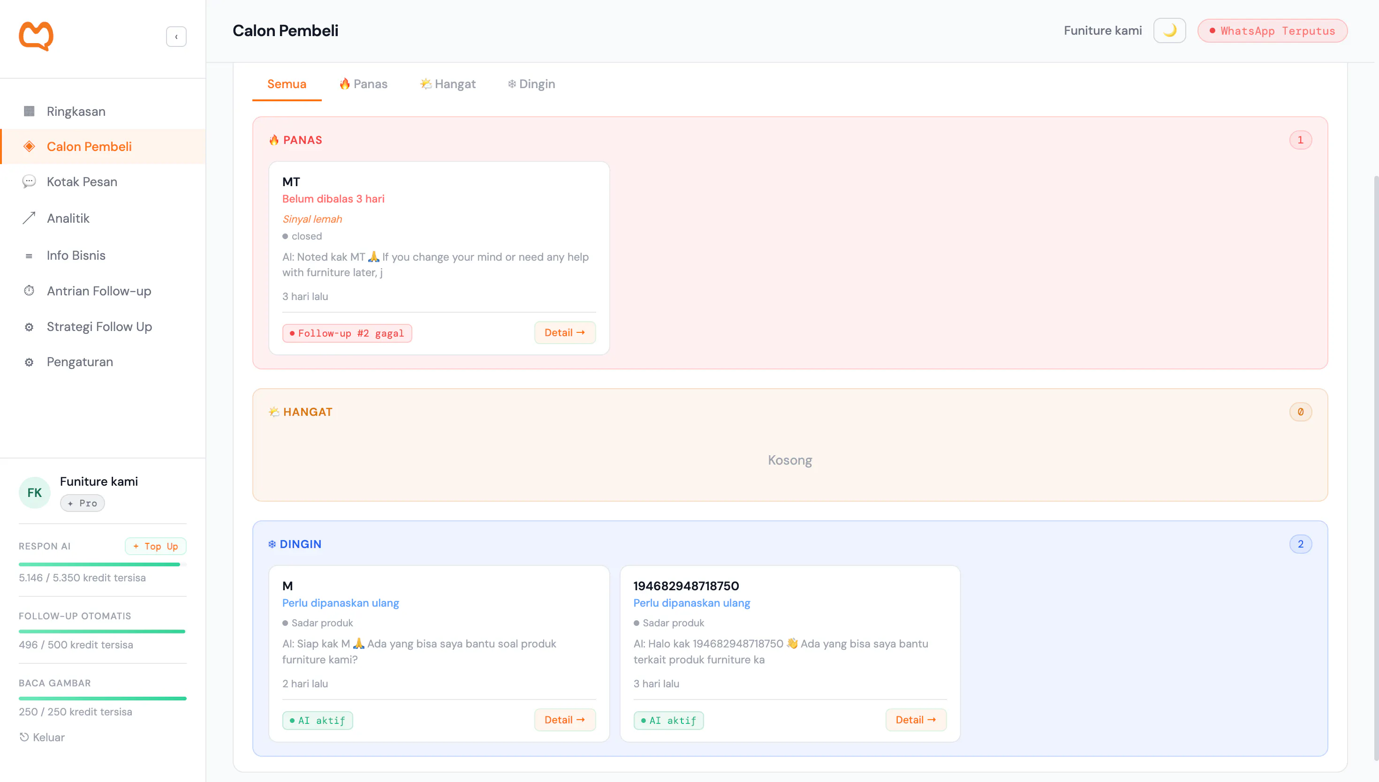Open Antrian Follow-up page

coord(103,291)
